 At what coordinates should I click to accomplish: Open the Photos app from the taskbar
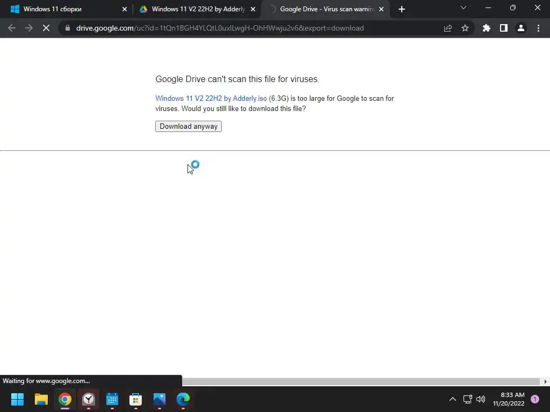[159, 399]
